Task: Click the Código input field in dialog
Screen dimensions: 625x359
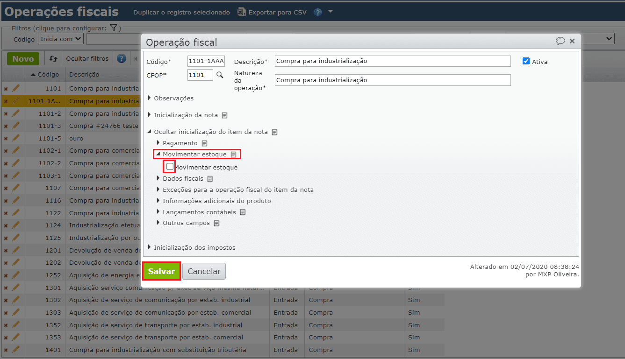Action: coord(206,61)
